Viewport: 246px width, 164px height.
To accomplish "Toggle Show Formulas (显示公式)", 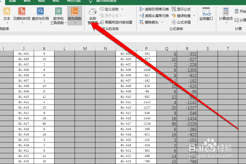I will click(x=181, y=9).
